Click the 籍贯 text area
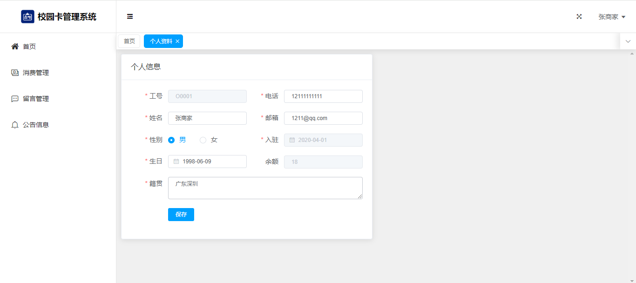This screenshot has height=283, width=636. 265,188
